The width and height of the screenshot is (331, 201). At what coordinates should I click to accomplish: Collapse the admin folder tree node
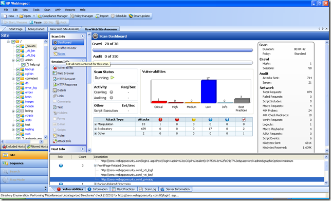point(13,60)
